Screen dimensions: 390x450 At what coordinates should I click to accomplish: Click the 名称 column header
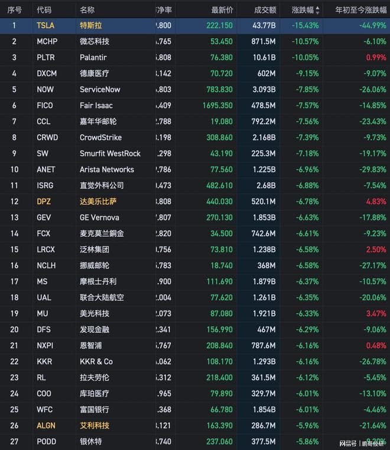click(87, 10)
